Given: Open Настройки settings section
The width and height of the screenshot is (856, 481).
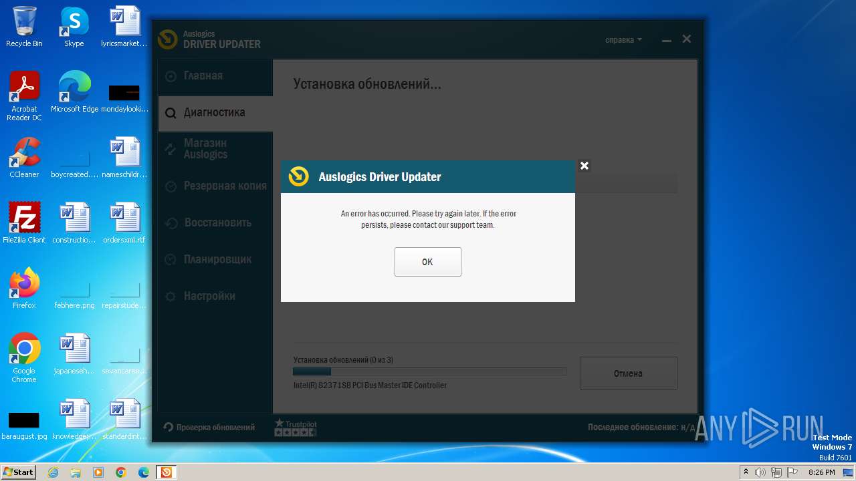Looking at the screenshot, I should pos(215,296).
